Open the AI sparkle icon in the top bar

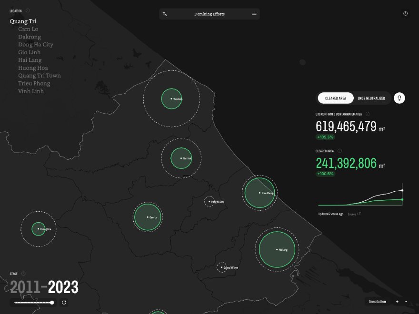tap(164, 14)
